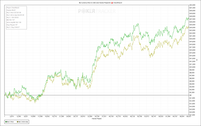201x126 pixels.
Task: Click the '50,799' x-axis tick label
Action: coord(139,116)
